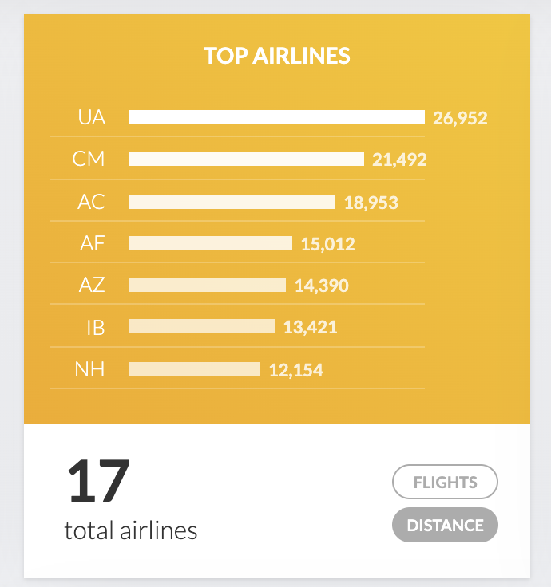
Task: Click the 26,952 value for UA
Action: (x=460, y=119)
